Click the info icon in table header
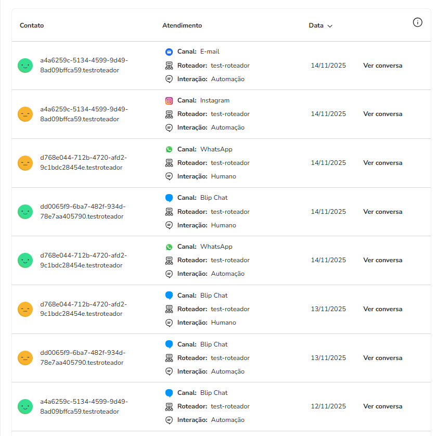The image size is (436, 436). click(x=417, y=22)
